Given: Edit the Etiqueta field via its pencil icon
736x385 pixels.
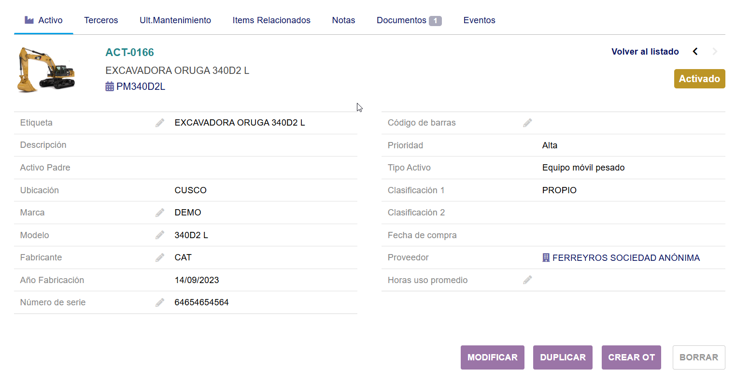Looking at the screenshot, I should coord(160,122).
